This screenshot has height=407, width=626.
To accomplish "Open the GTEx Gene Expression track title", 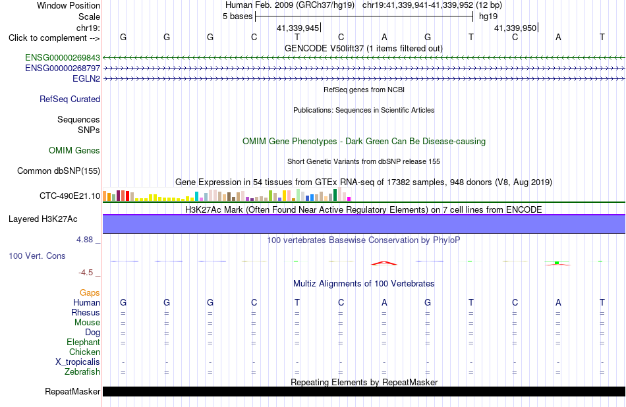I will tap(364, 182).
